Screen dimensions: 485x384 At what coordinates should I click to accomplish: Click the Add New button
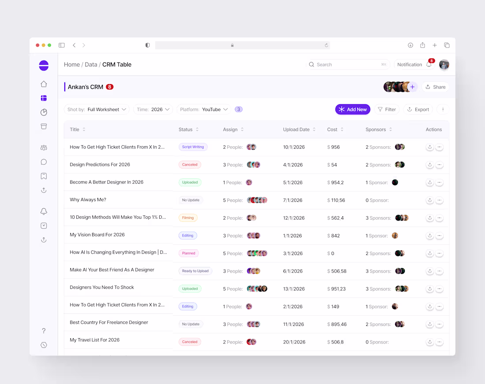(353, 109)
